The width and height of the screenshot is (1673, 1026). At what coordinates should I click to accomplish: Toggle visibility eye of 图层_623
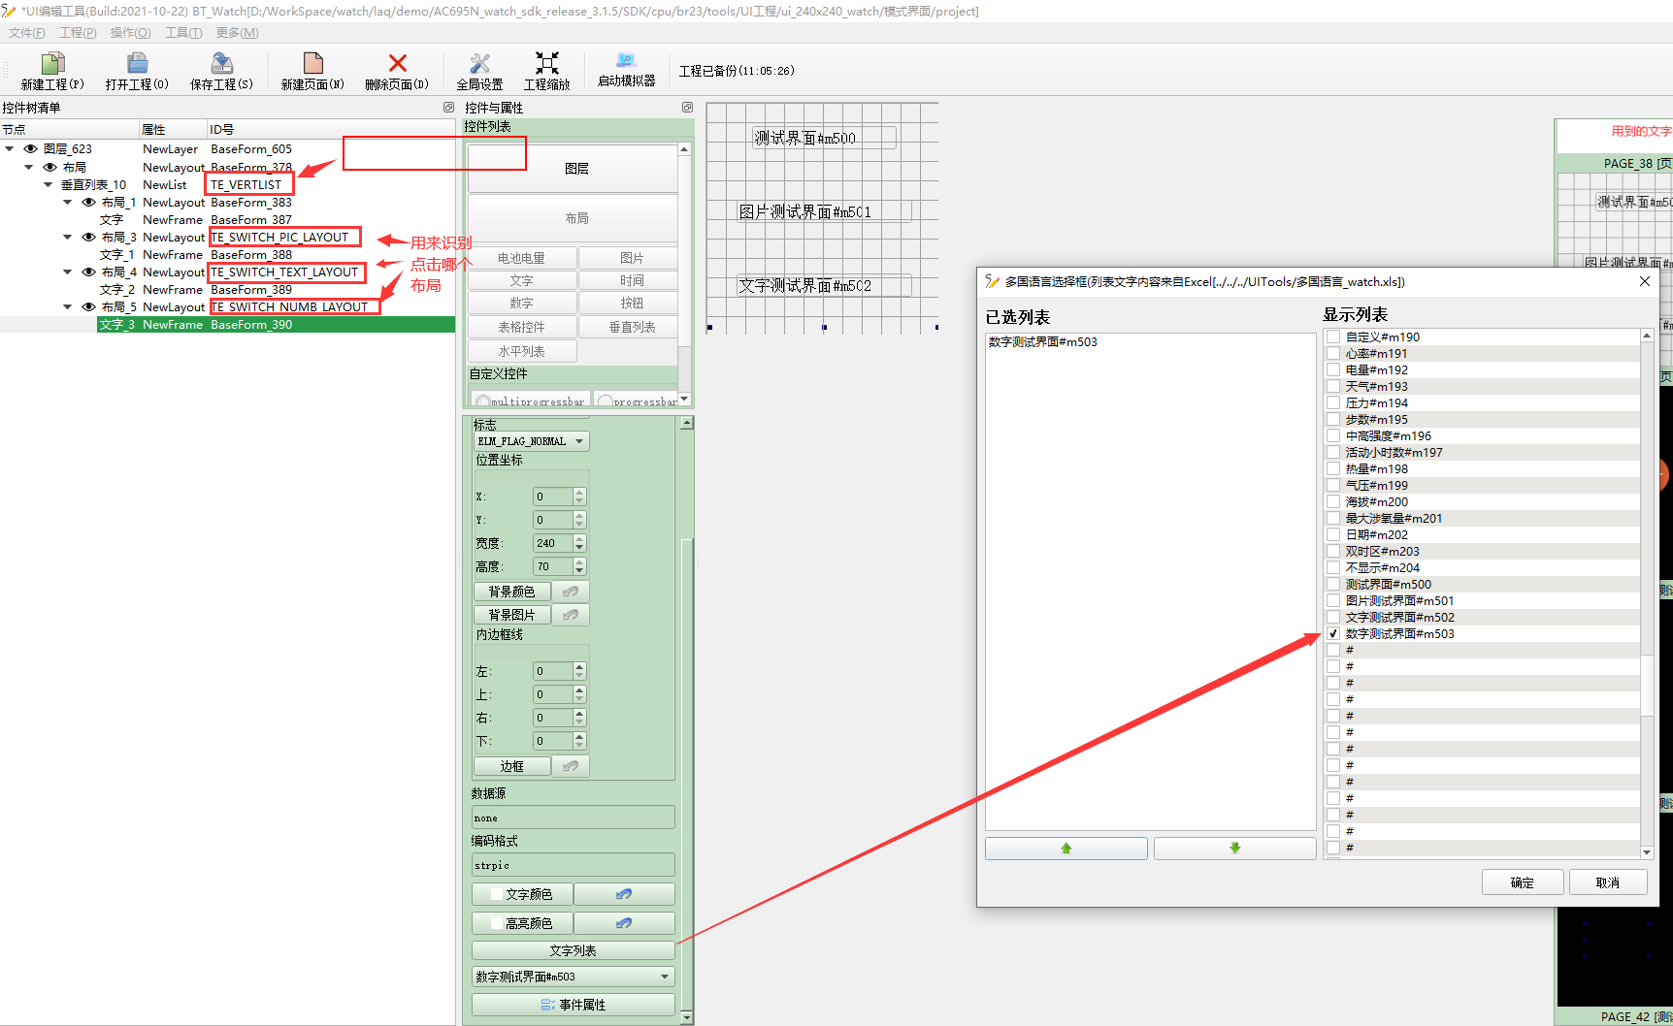(30, 149)
